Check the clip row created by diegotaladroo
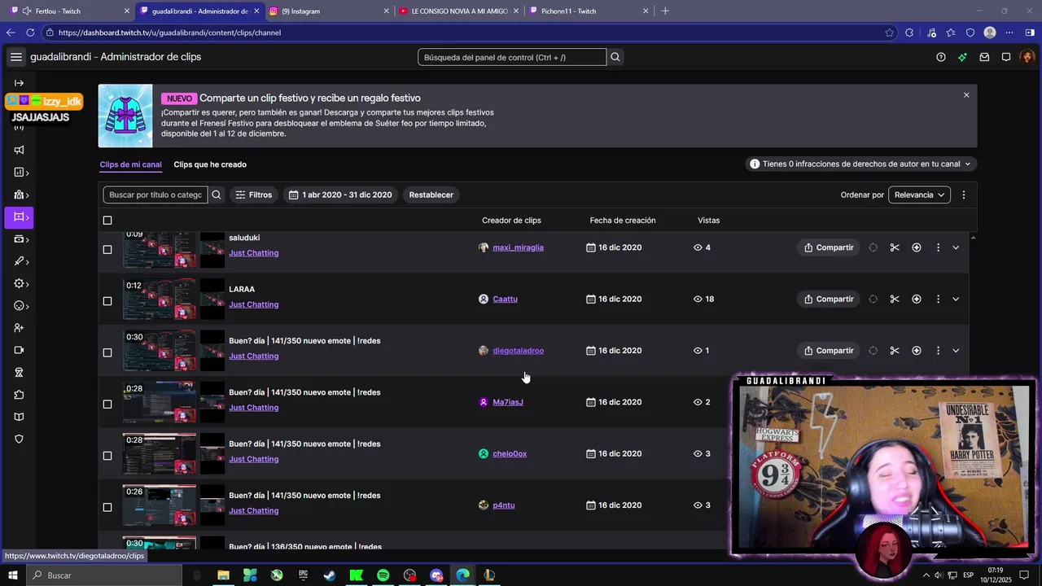This screenshot has width=1042, height=586. (x=107, y=352)
